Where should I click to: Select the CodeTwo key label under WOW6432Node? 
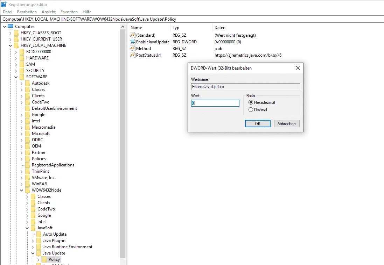46,209
